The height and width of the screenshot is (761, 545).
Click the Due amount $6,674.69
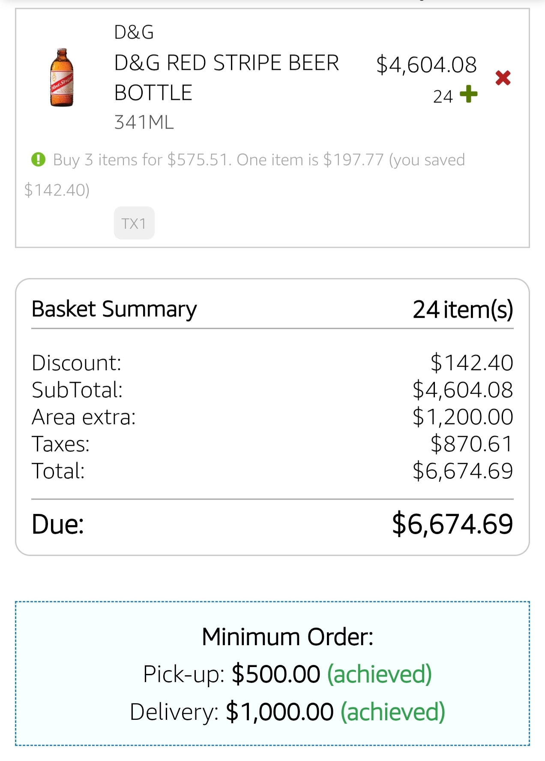[x=452, y=524]
